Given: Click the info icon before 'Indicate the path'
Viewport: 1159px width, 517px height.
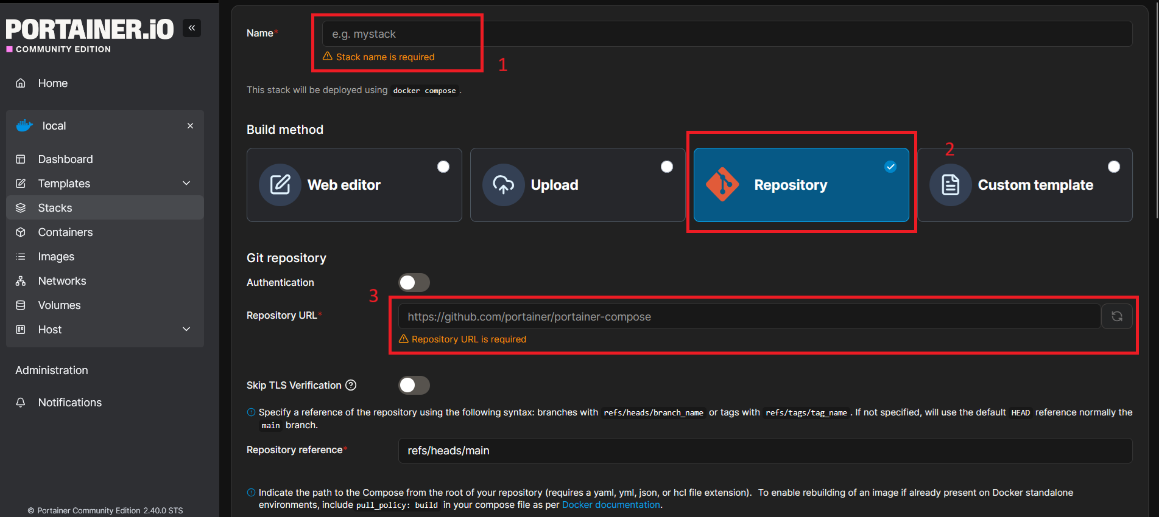Looking at the screenshot, I should click(251, 493).
